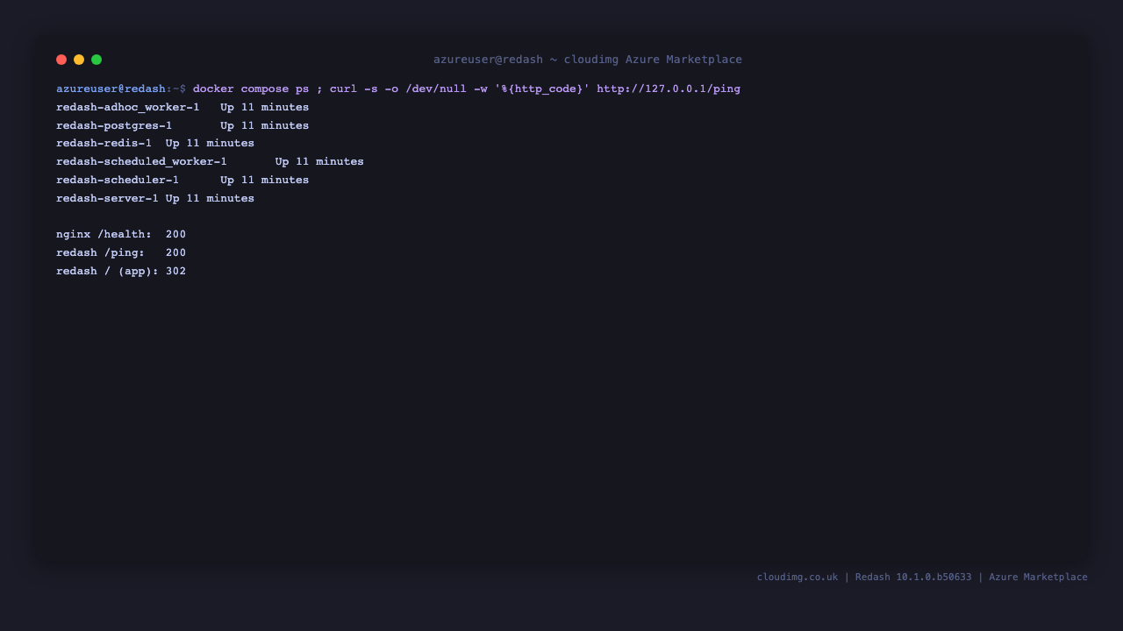
Task: Click the yellow minimize window dot
Action: pyautogui.click(x=79, y=60)
